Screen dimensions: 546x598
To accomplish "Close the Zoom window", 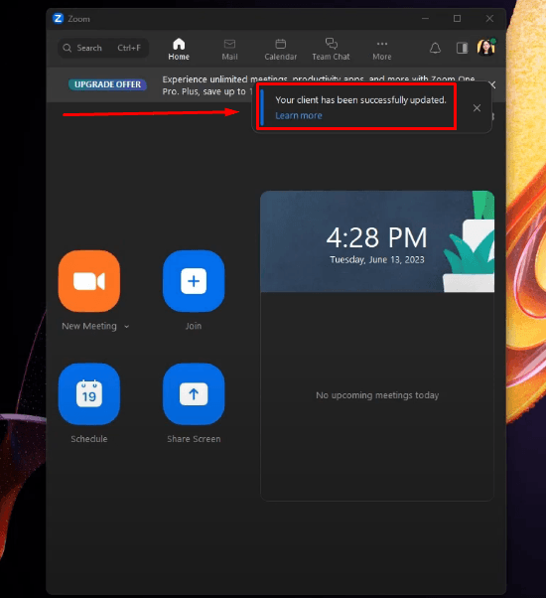I will (x=489, y=18).
